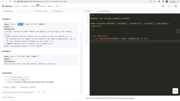Bookmark this page with the star icon

point(154,1)
